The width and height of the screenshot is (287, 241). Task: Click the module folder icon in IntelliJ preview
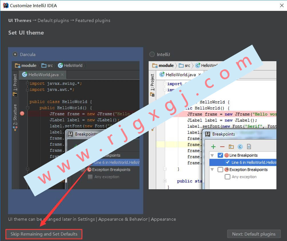pos(155,65)
